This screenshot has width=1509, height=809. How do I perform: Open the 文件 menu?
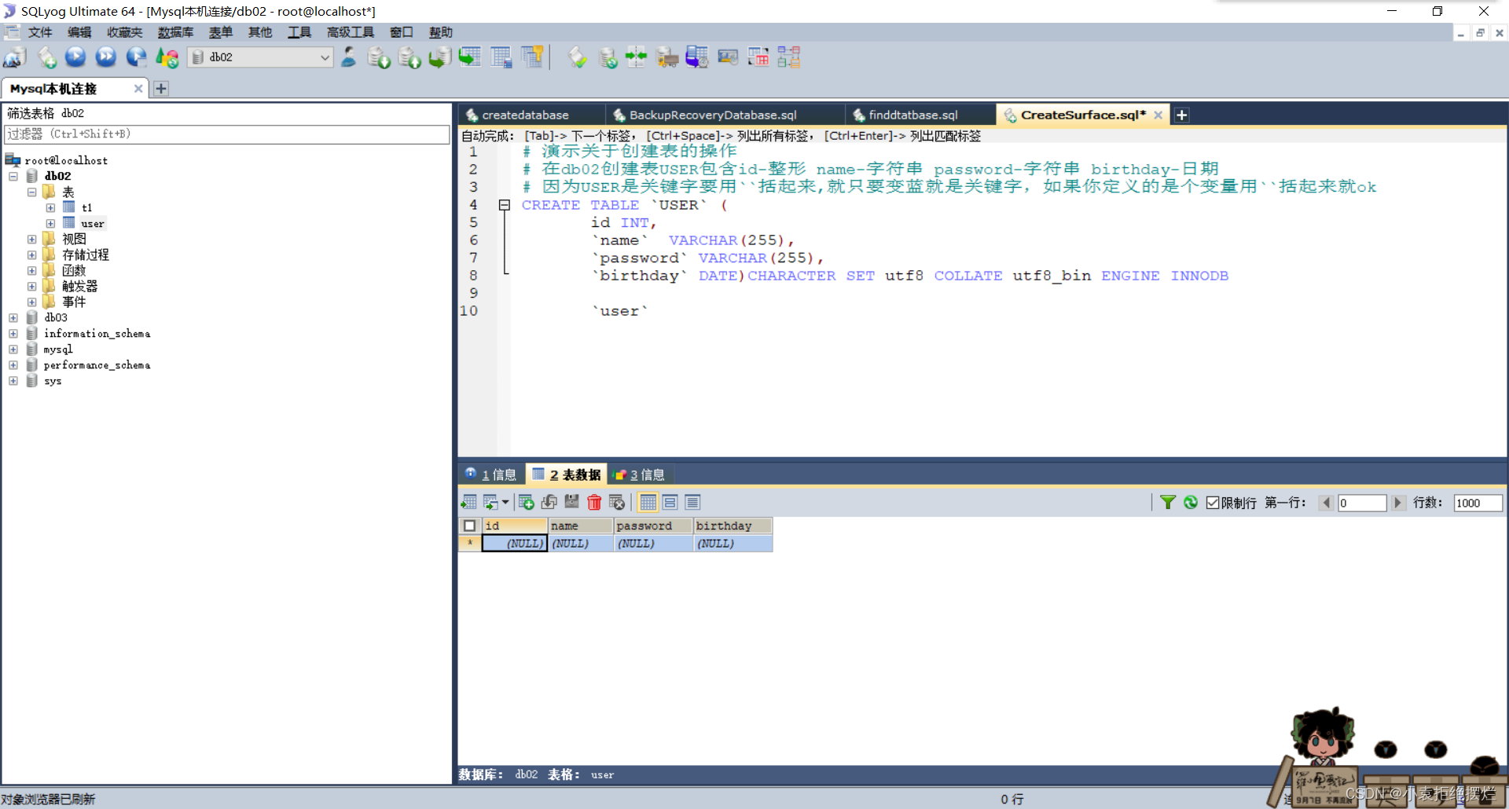[39, 32]
